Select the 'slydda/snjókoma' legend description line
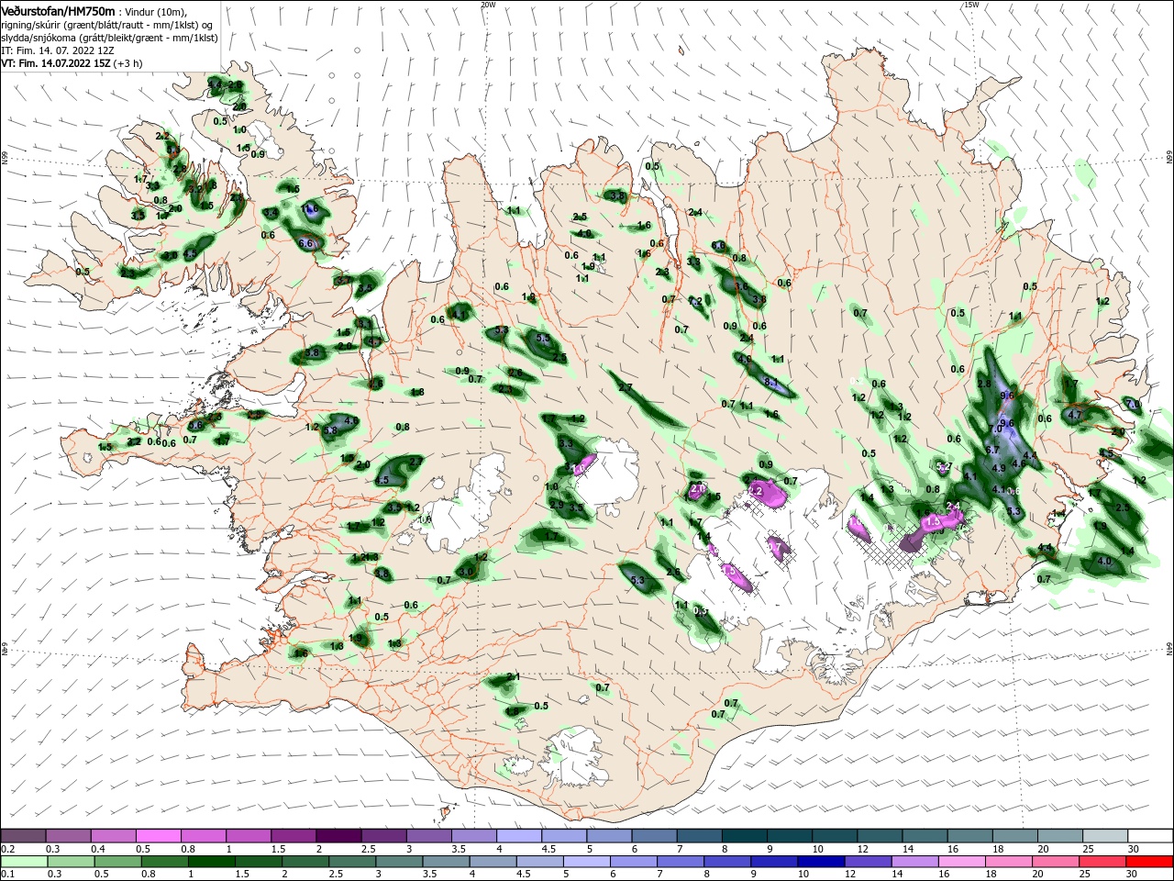Image resolution: width=1174 pixels, height=881 pixels. [x=109, y=38]
